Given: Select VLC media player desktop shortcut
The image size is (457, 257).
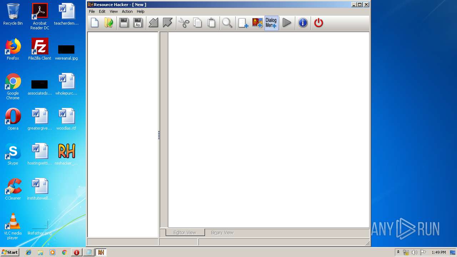Looking at the screenshot, I should tap(13, 227).
